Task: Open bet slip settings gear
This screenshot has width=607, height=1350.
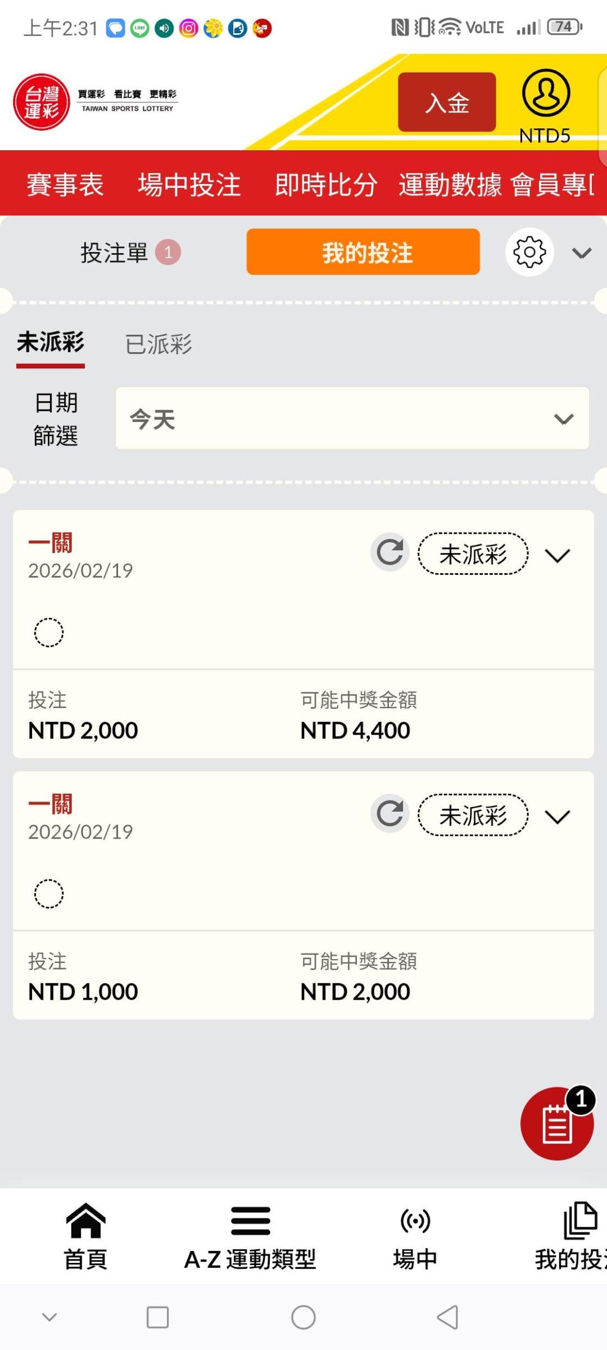Action: click(529, 252)
